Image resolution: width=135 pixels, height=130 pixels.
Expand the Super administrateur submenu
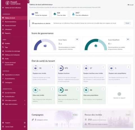pyautogui.click(x=25, y=104)
